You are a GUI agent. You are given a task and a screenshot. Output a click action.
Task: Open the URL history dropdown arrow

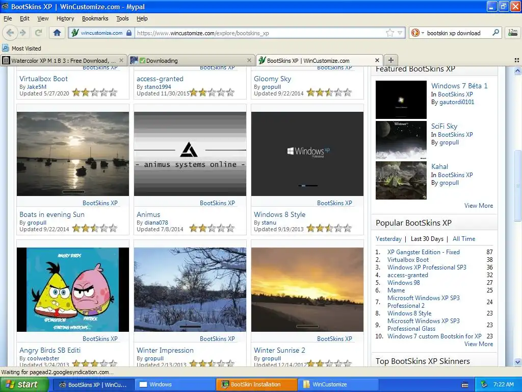coord(400,33)
